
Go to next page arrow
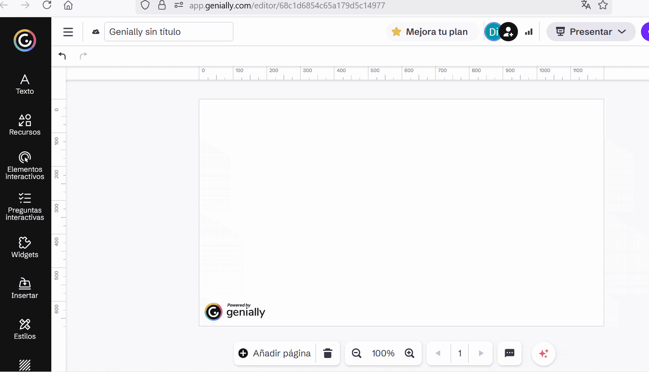tap(481, 353)
